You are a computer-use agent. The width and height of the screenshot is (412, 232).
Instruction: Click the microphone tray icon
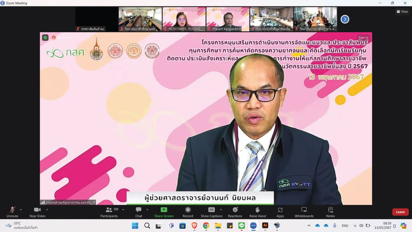tap(334, 226)
